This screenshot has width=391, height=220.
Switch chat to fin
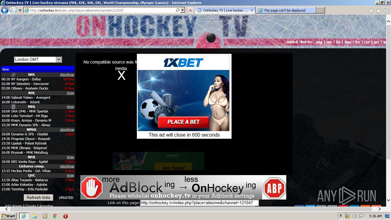click(x=338, y=42)
